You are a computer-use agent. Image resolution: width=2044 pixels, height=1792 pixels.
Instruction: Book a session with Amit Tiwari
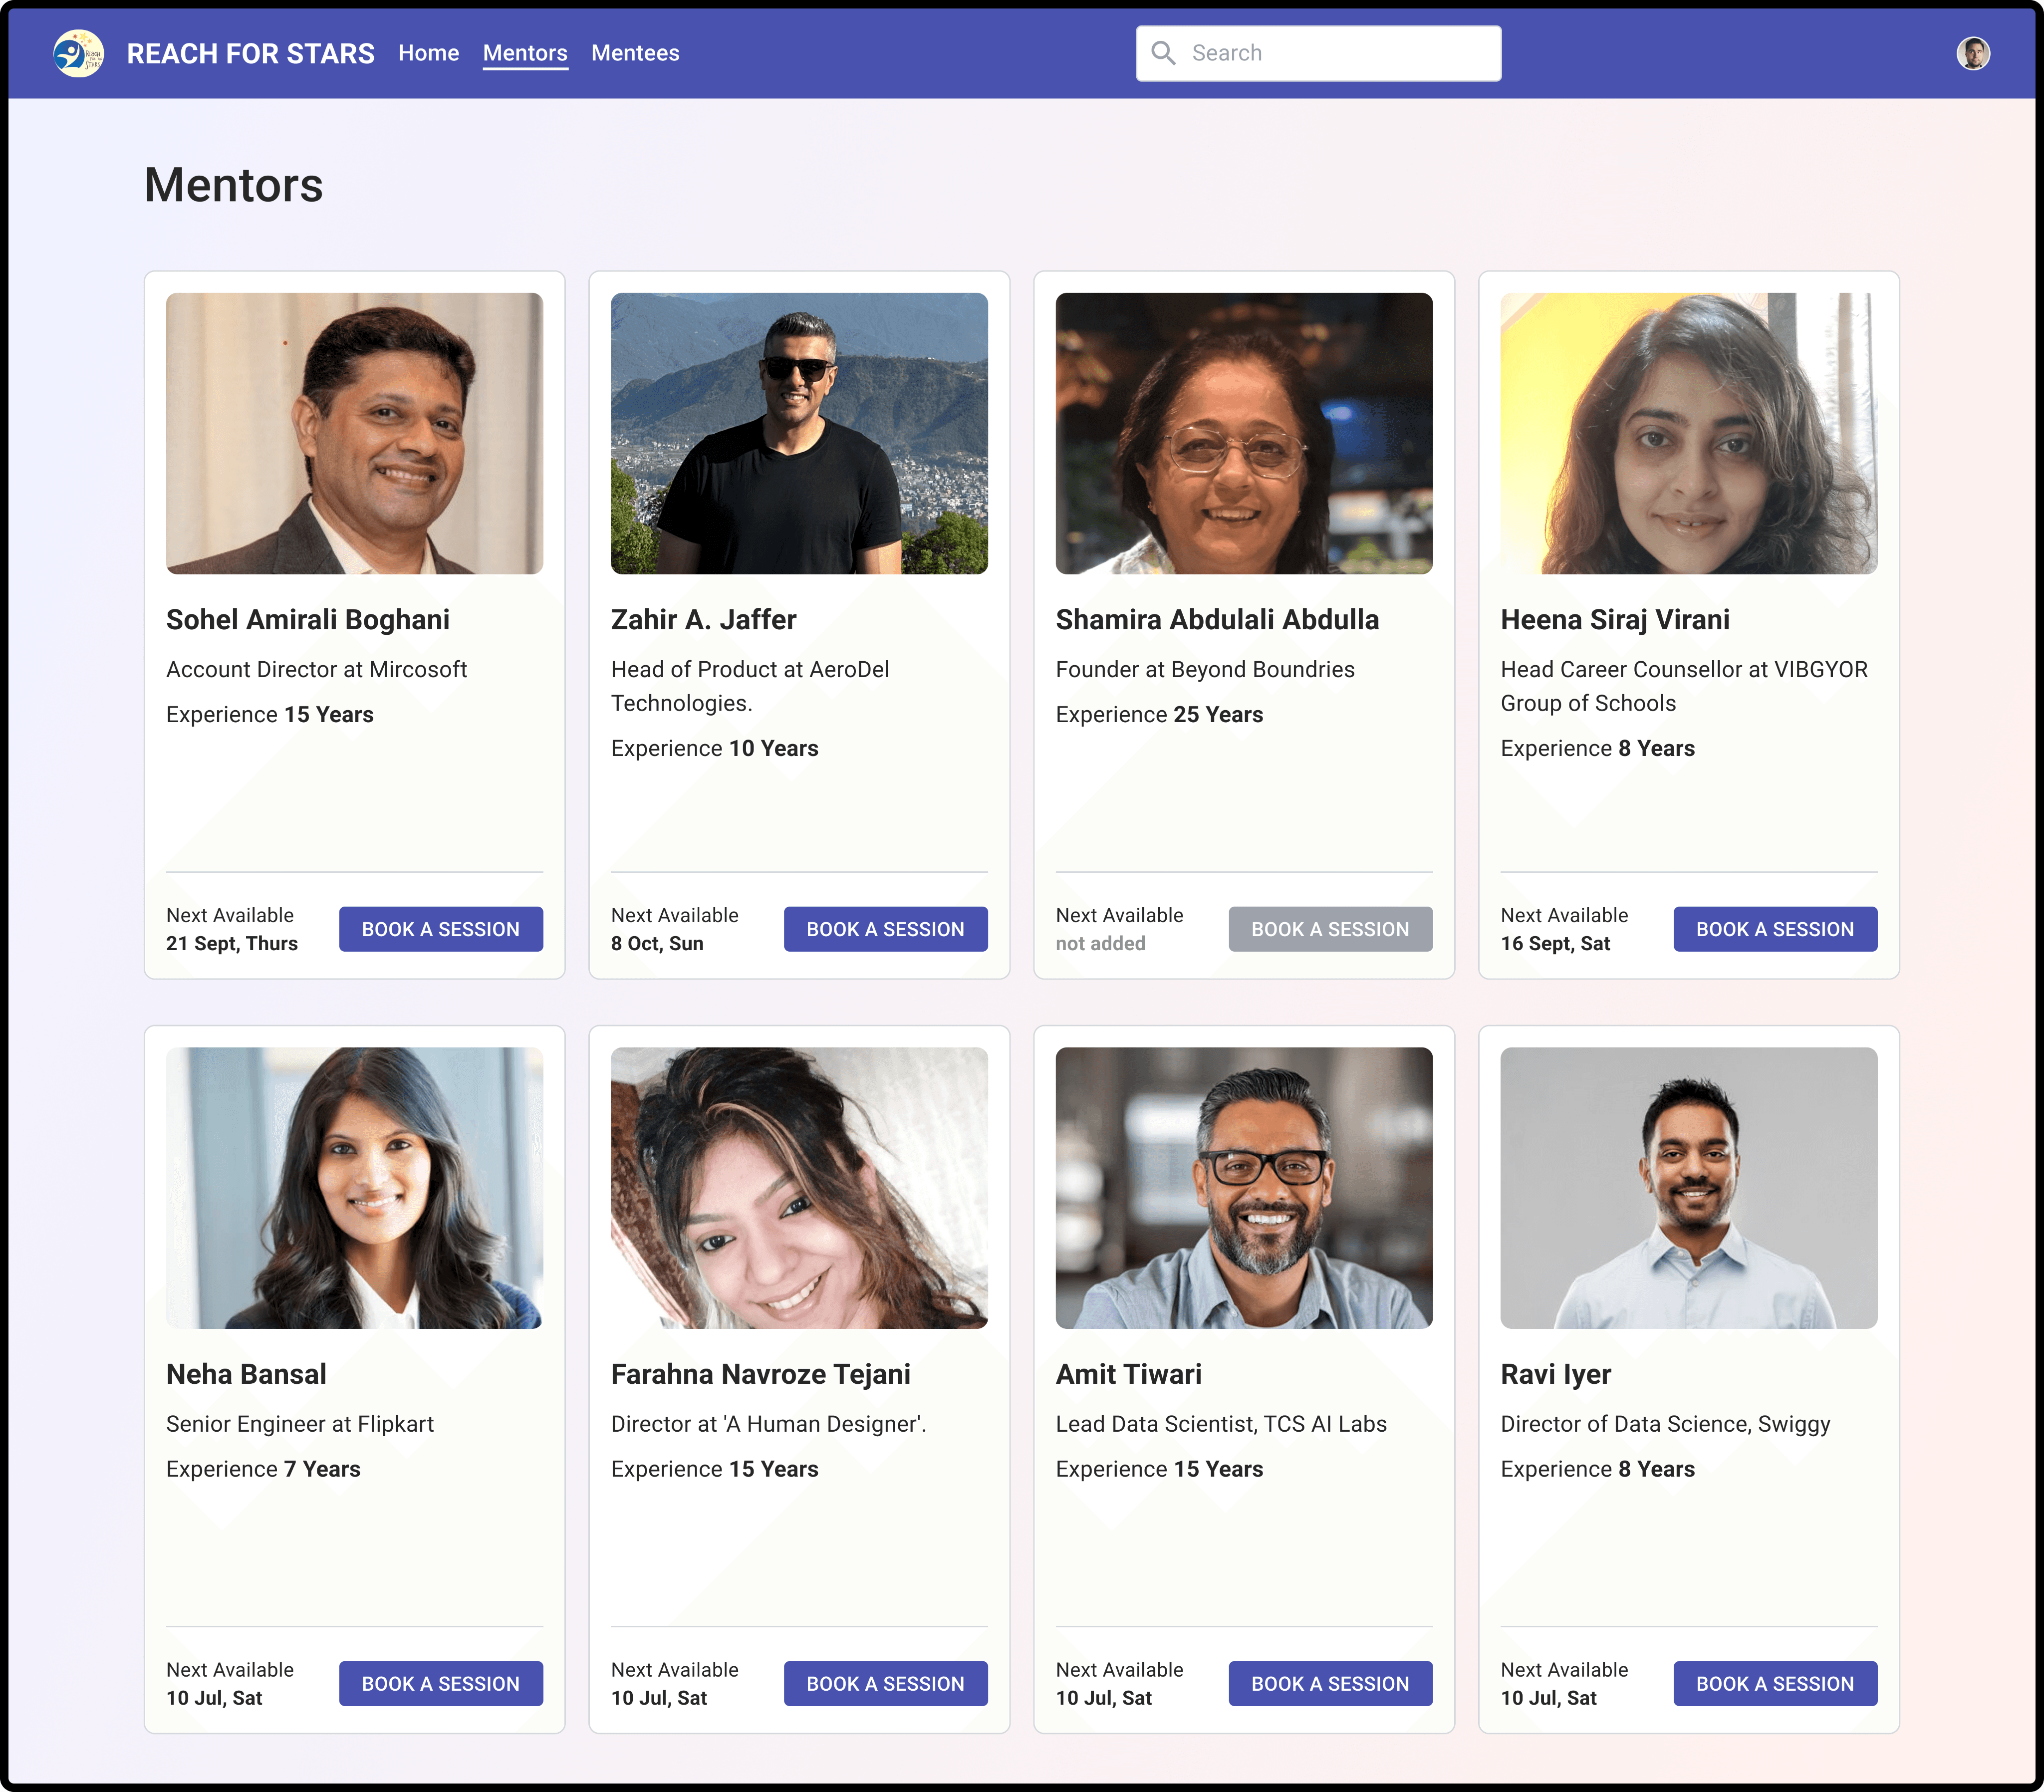point(1329,1683)
